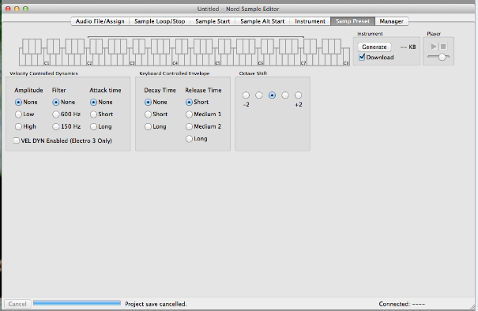Select Attack time None
Image resolution: width=478 pixels, height=311 pixels.
pos(93,102)
